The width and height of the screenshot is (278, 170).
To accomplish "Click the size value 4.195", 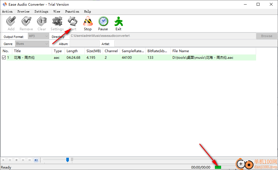I will point(91,58).
